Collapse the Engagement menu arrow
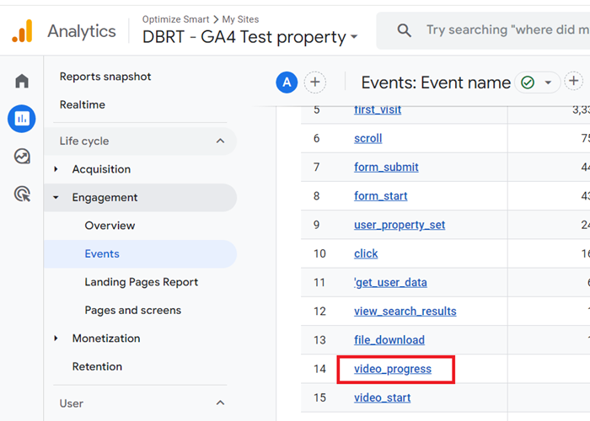The width and height of the screenshot is (590, 421). click(x=56, y=197)
